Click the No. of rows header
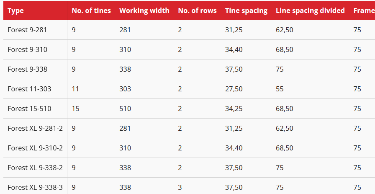 [197, 10]
